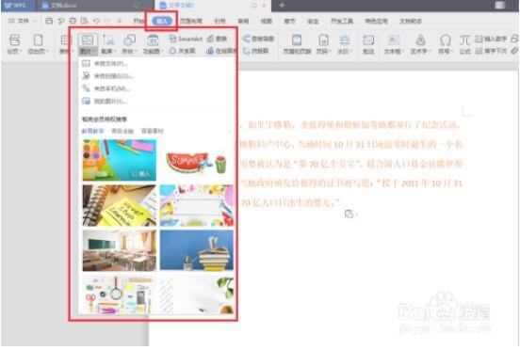Click the 文本框 text box icon
The width and height of the screenshot is (520, 350).
click(x=394, y=40)
